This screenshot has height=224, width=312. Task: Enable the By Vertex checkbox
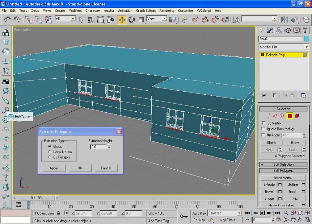click(x=264, y=123)
